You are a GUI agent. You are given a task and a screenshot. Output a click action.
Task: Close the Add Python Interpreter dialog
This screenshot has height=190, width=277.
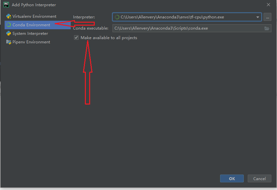268,5
